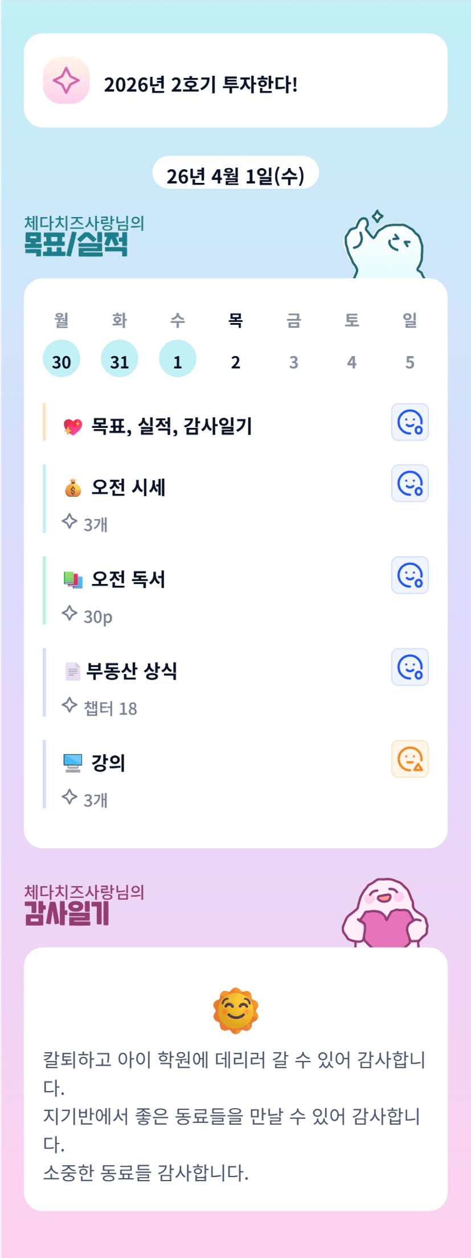Click the sun smiley emoji in gratitude card
The image size is (471, 1258).
[236, 1011]
